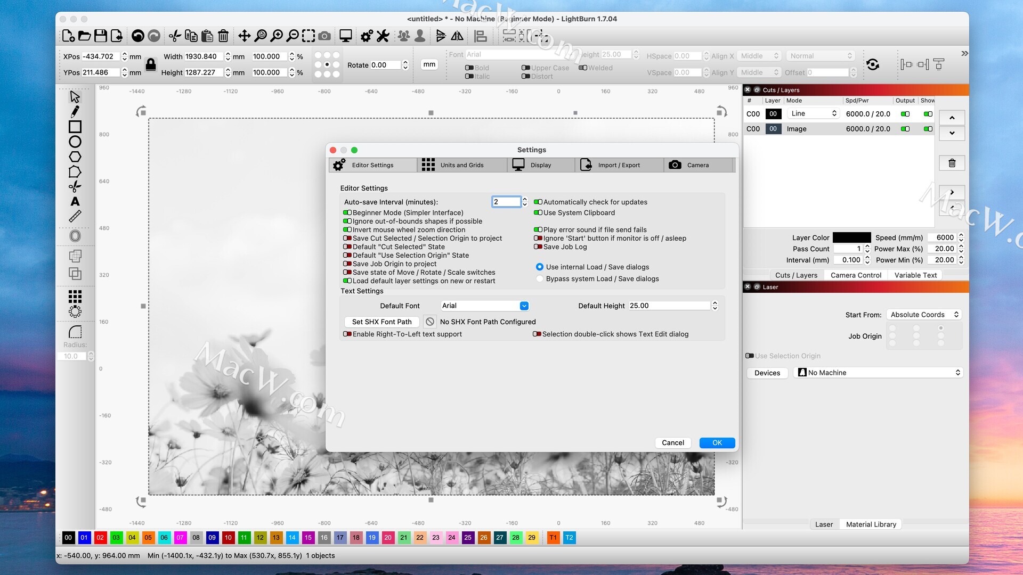
Task: Click the Auto-save Interval input field
Action: [x=506, y=202]
